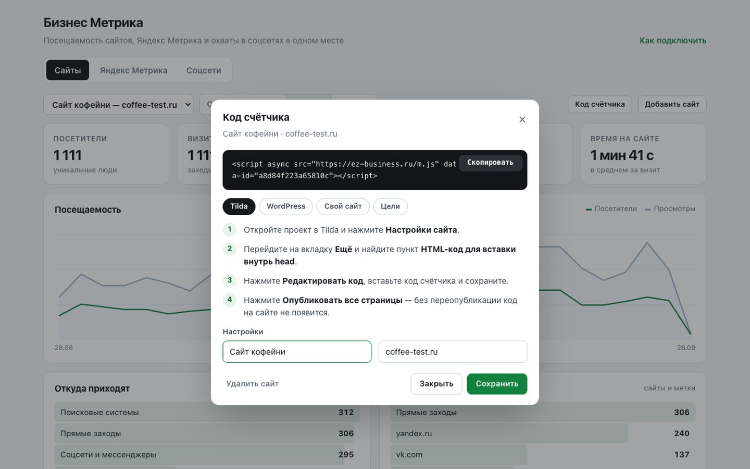
Task: Edit the domain field coffee-test.ru
Action: (453, 352)
